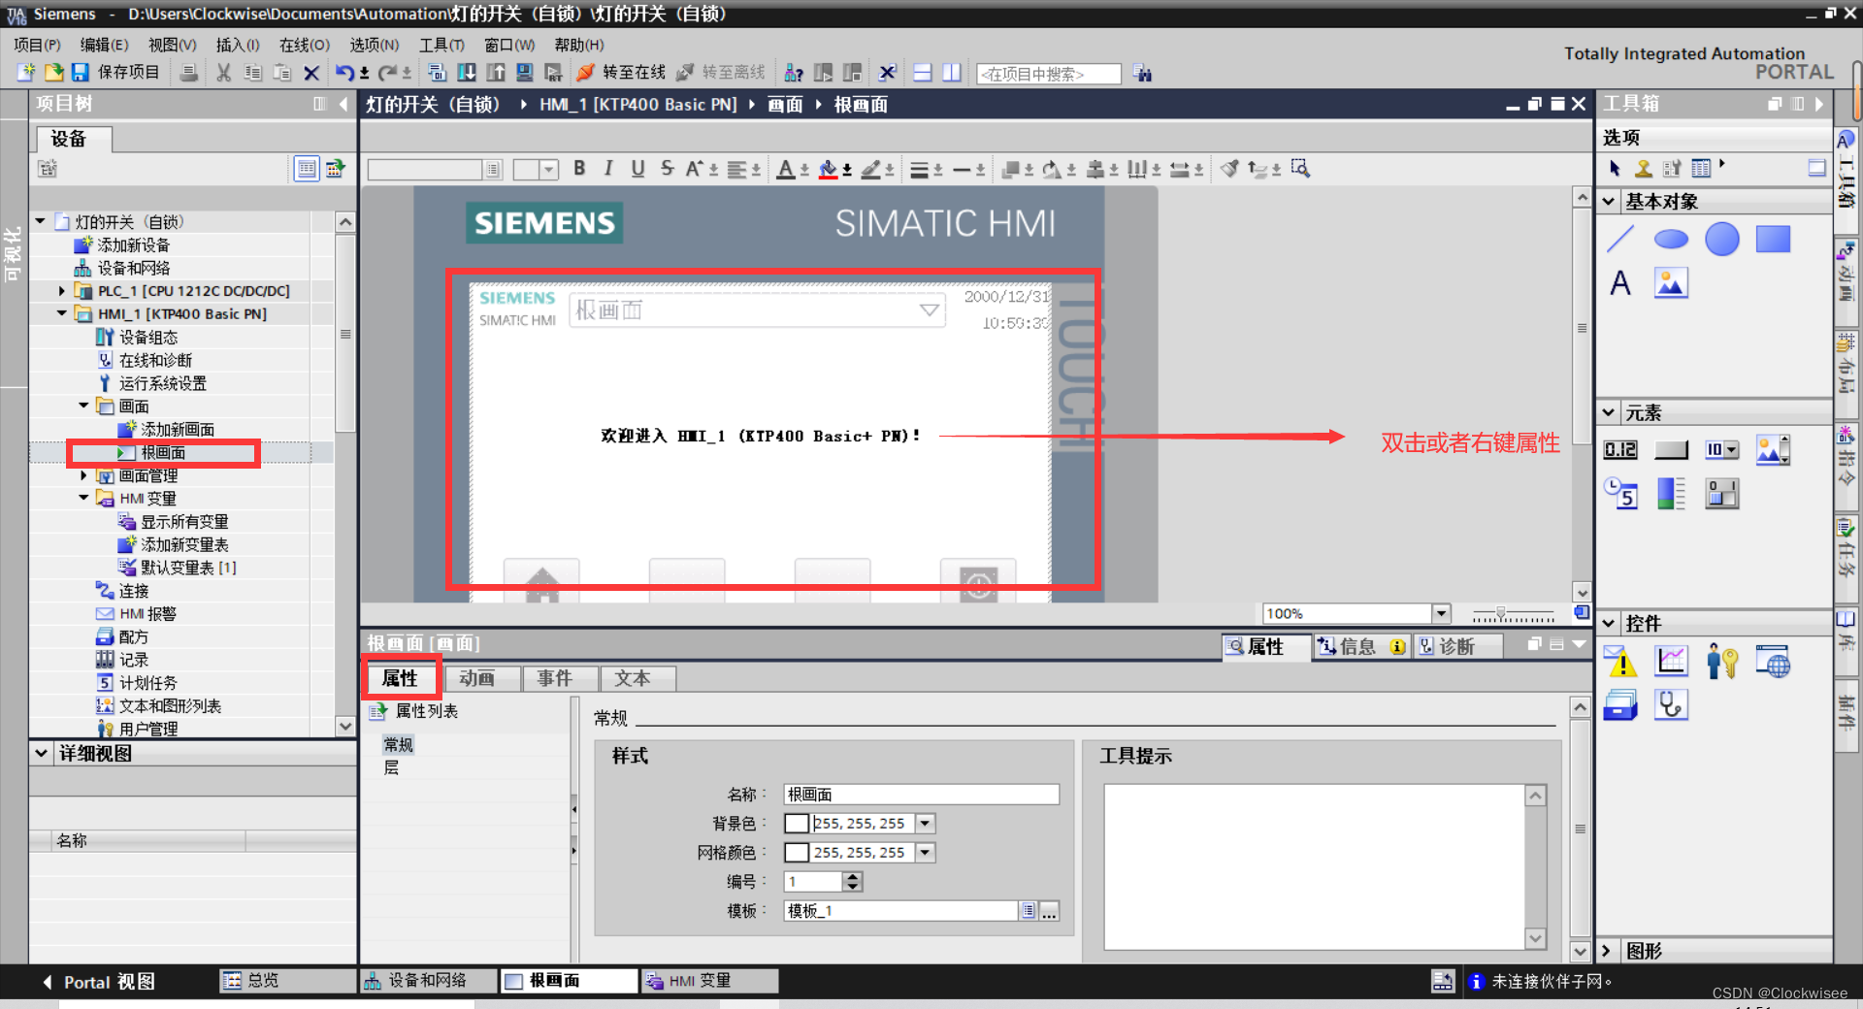Click the 名称 input field
The width and height of the screenshot is (1863, 1009).
tap(921, 795)
